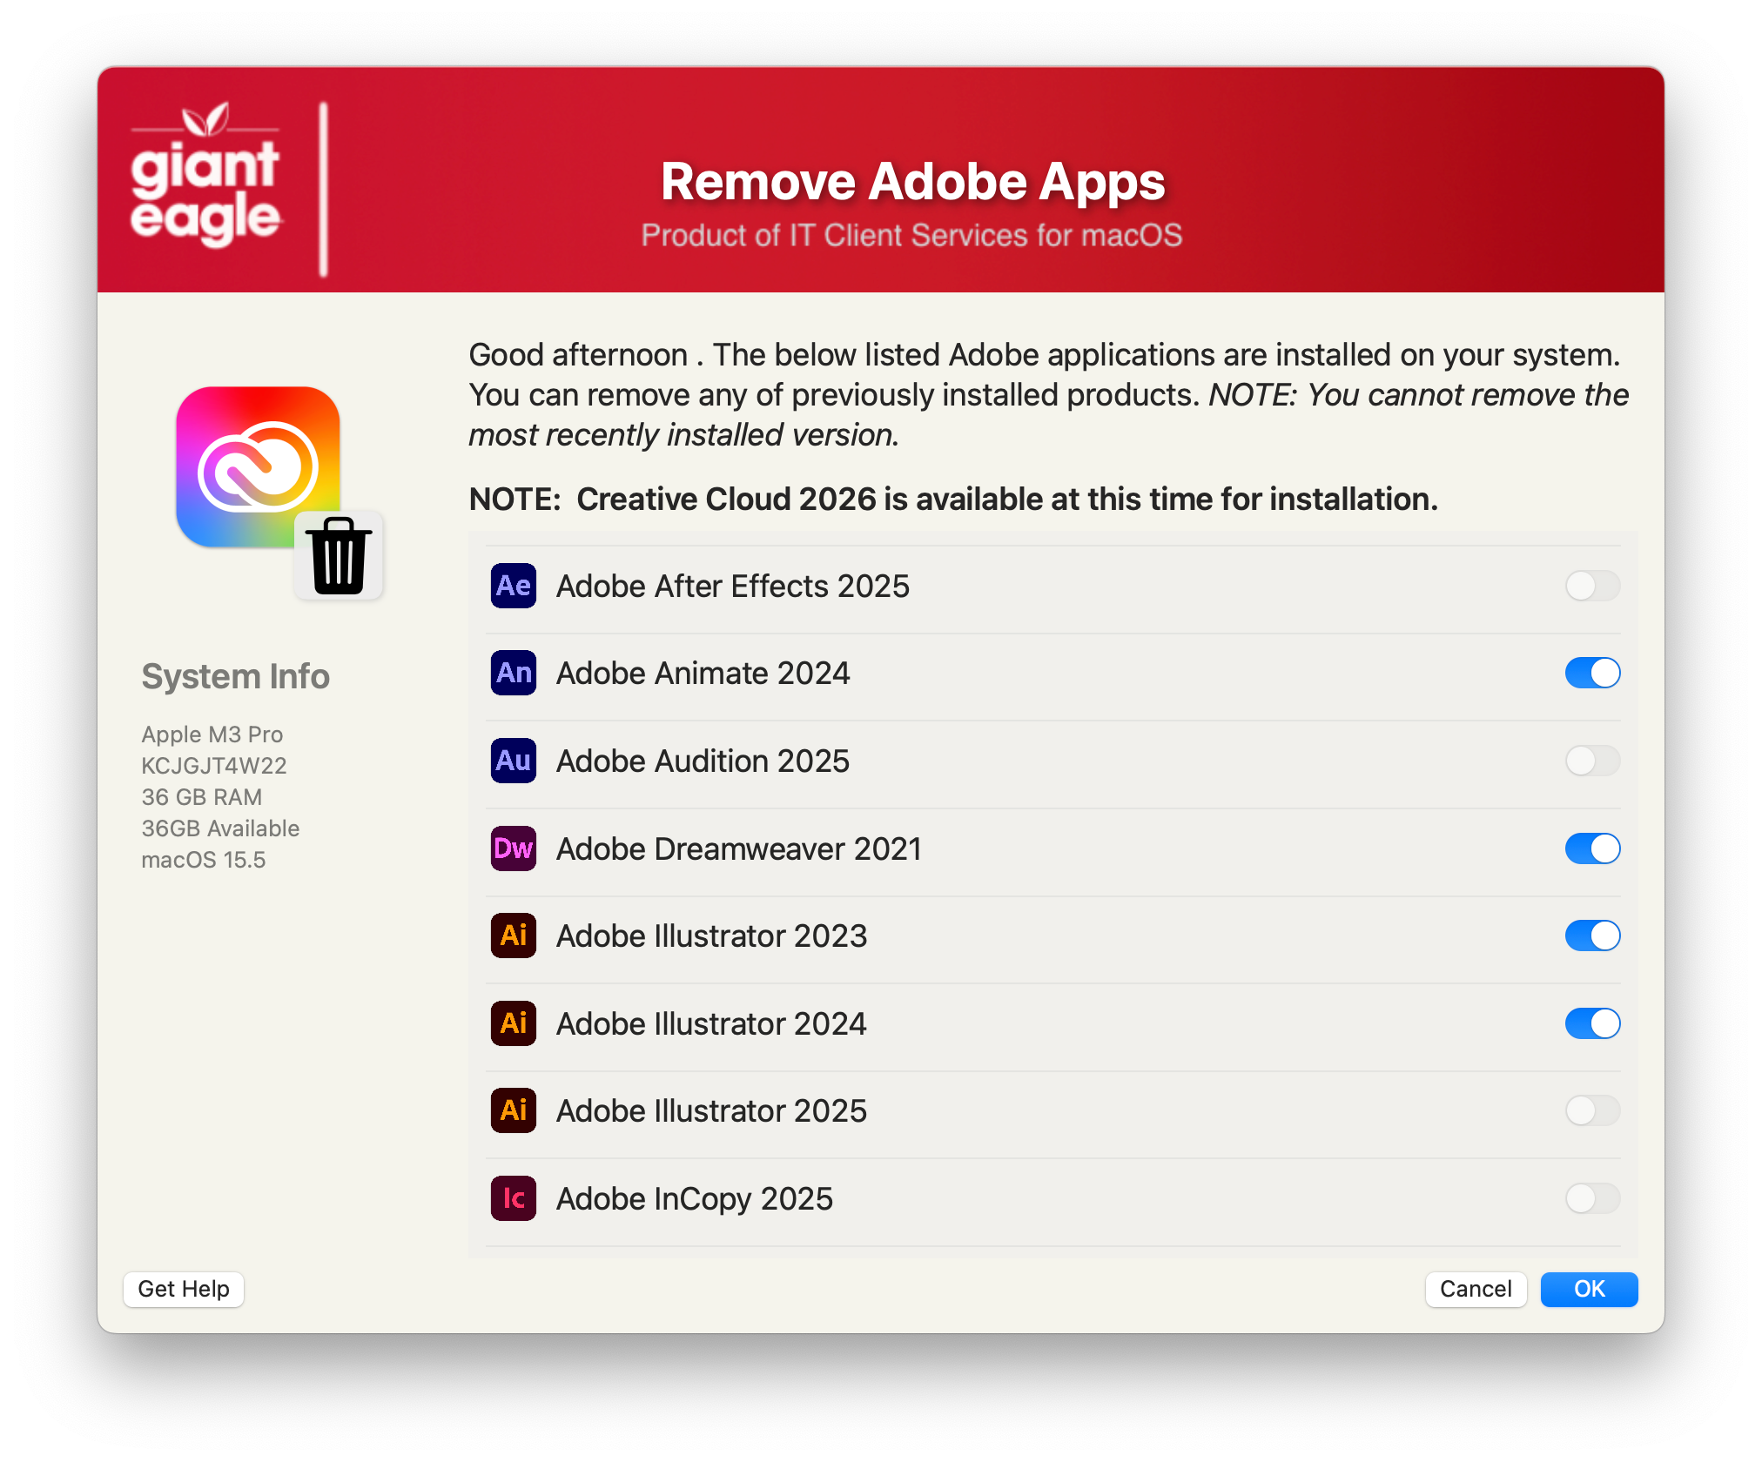Click the Illustrator 2025 Ai icon
The width and height of the screenshot is (1762, 1462).
pyautogui.click(x=513, y=1110)
